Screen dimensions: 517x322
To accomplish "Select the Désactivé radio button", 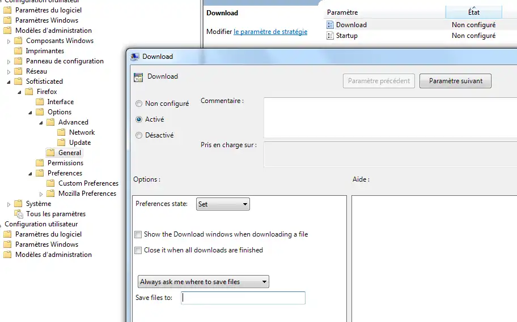I will 139,135.
